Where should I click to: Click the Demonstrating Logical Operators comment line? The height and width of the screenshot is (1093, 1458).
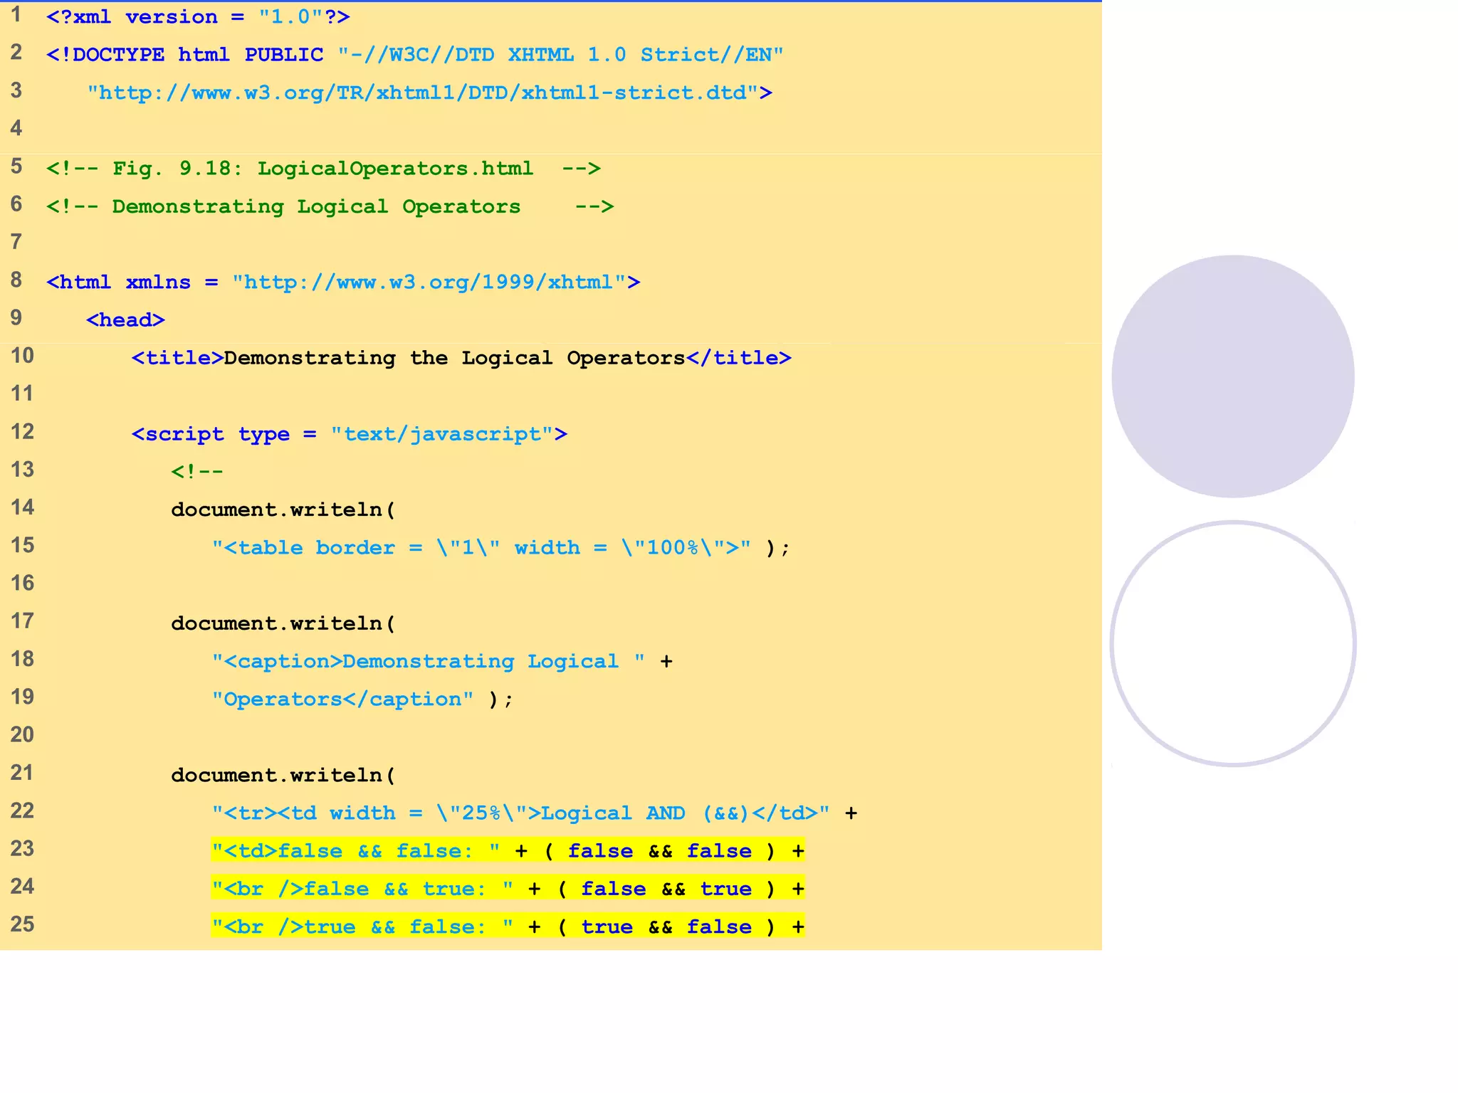point(330,207)
